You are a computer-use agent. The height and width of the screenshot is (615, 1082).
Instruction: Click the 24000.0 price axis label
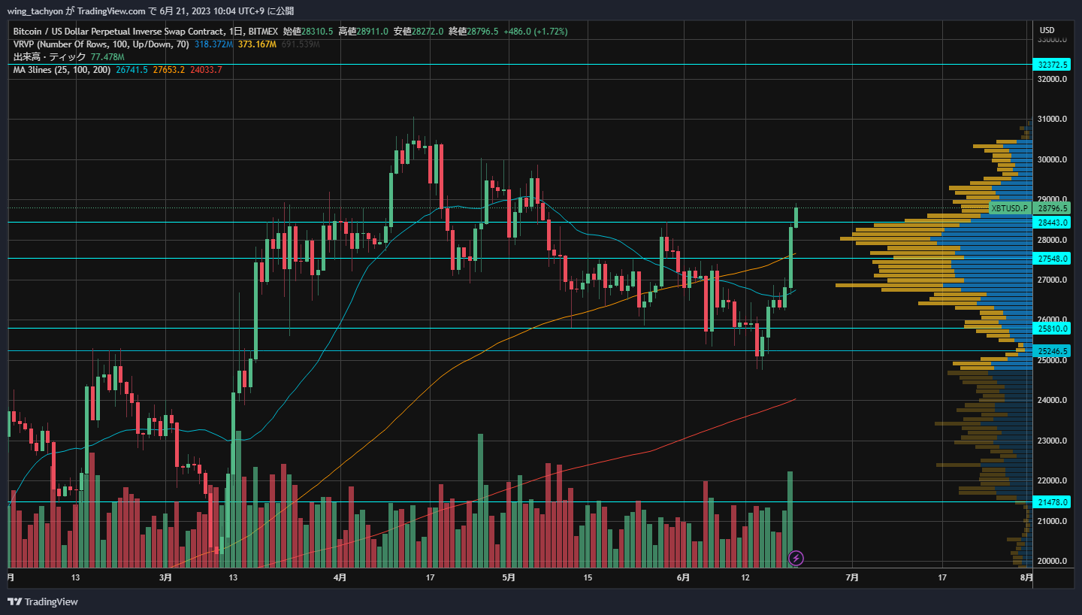[1053, 400]
